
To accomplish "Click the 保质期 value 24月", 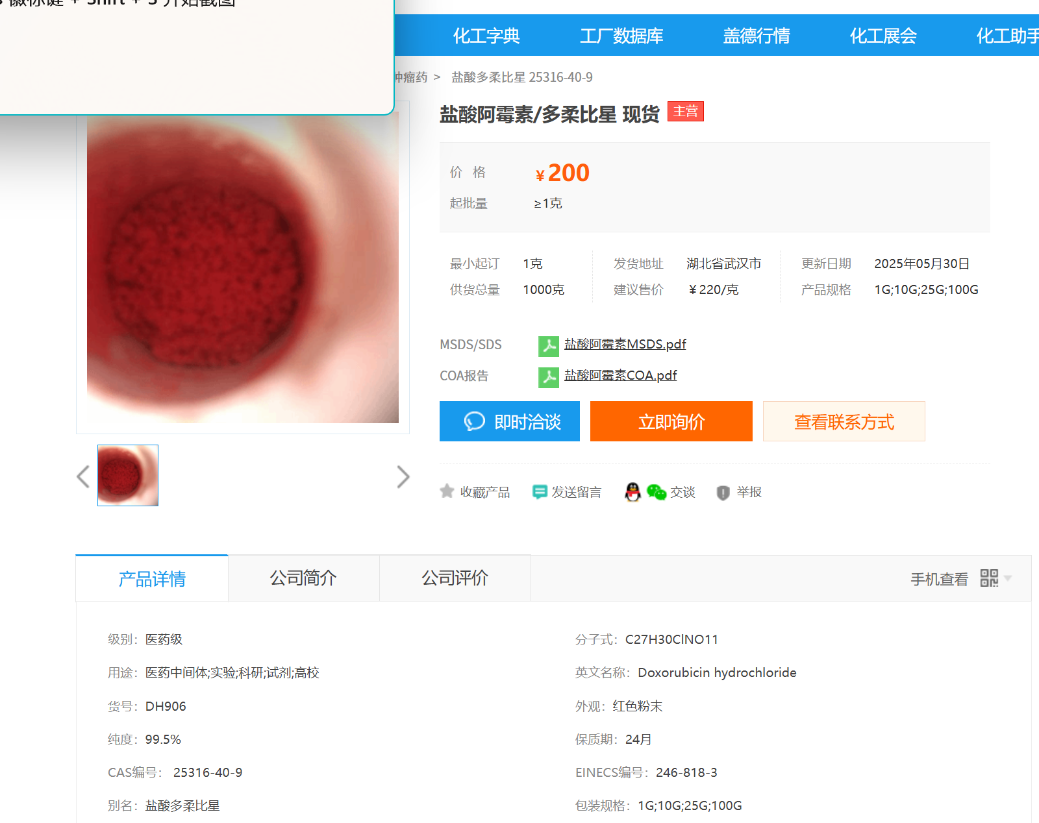I will 638,739.
